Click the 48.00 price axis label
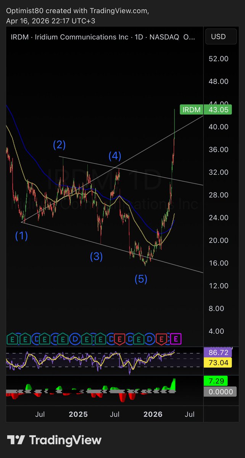Viewport: 245px width, 458px height. pyautogui.click(x=219, y=81)
